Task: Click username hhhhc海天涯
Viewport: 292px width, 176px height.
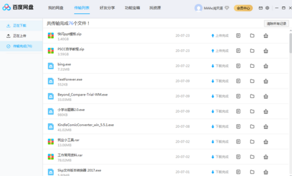Action: (x=213, y=8)
